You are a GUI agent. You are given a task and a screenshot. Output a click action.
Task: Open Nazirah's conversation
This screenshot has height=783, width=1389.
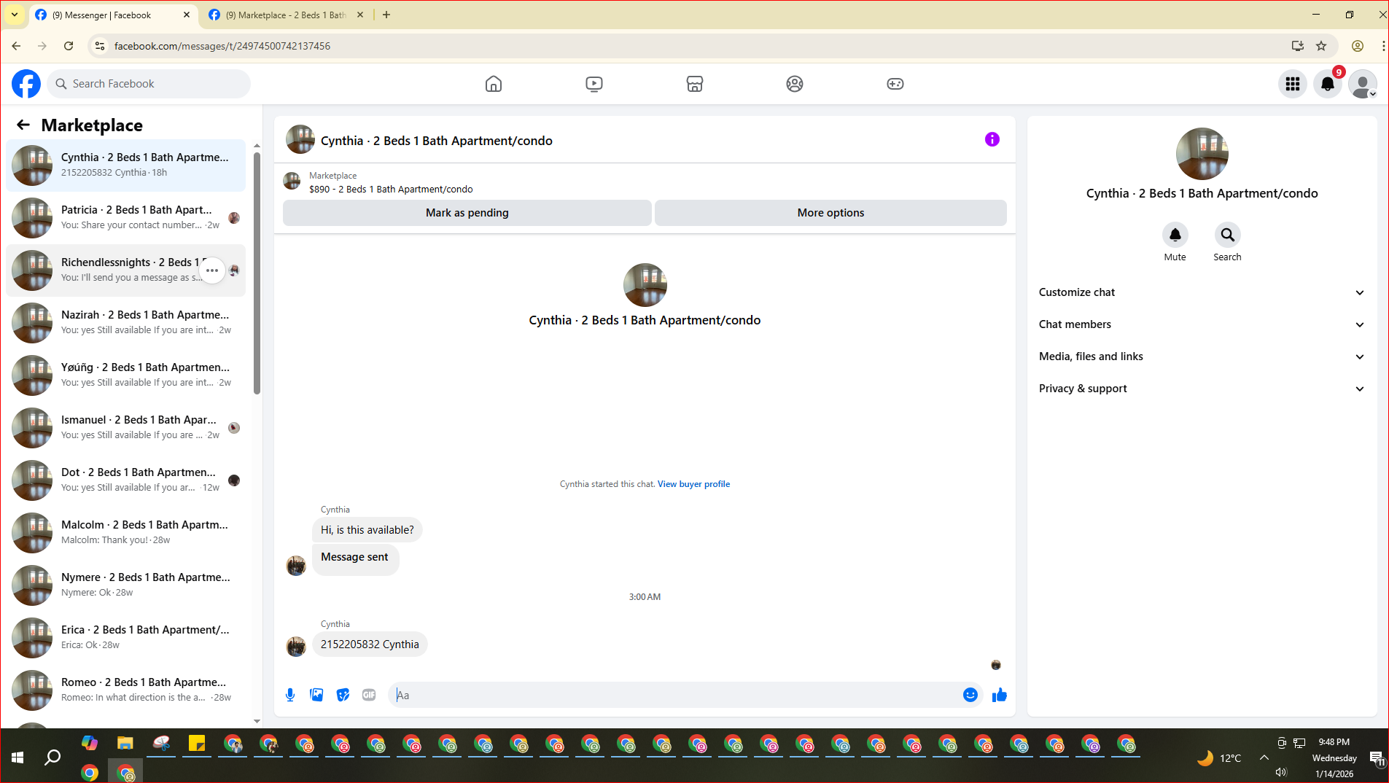point(126,323)
